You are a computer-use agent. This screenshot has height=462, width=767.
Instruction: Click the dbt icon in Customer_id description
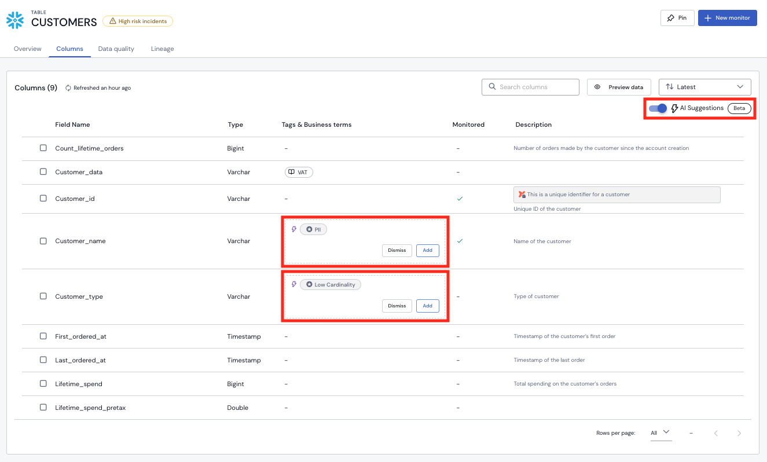pyautogui.click(x=522, y=194)
